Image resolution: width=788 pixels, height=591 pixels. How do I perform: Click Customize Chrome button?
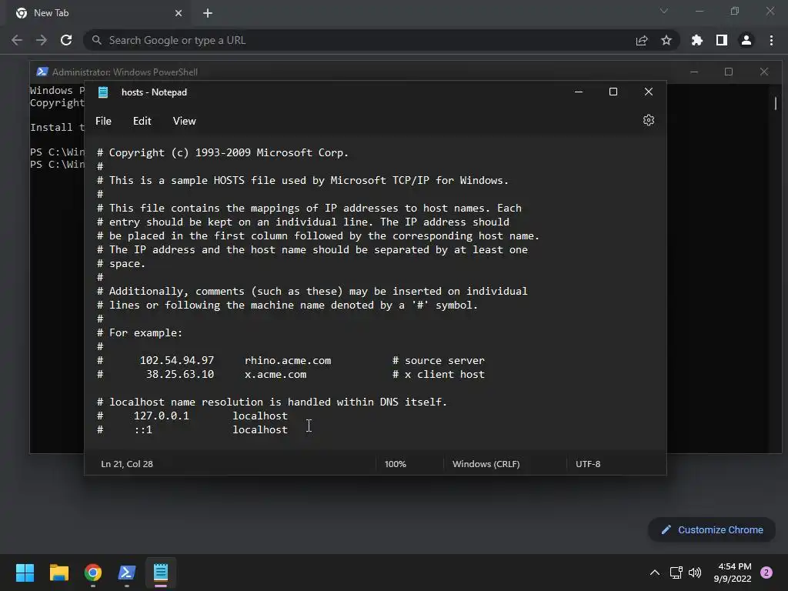pos(712,529)
